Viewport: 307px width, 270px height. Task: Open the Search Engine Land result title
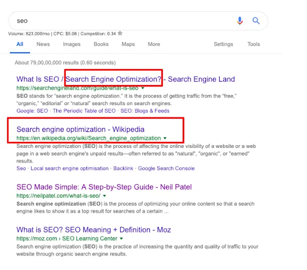125,79
